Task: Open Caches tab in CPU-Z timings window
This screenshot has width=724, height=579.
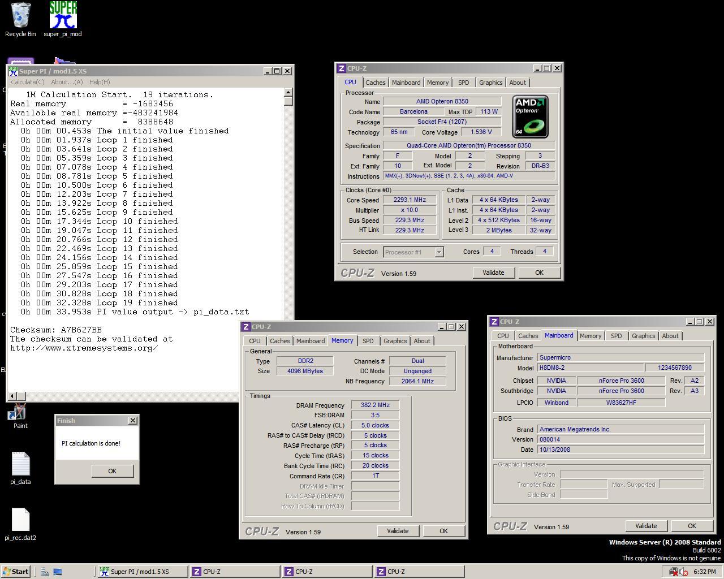Action: pyautogui.click(x=279, y=341)
